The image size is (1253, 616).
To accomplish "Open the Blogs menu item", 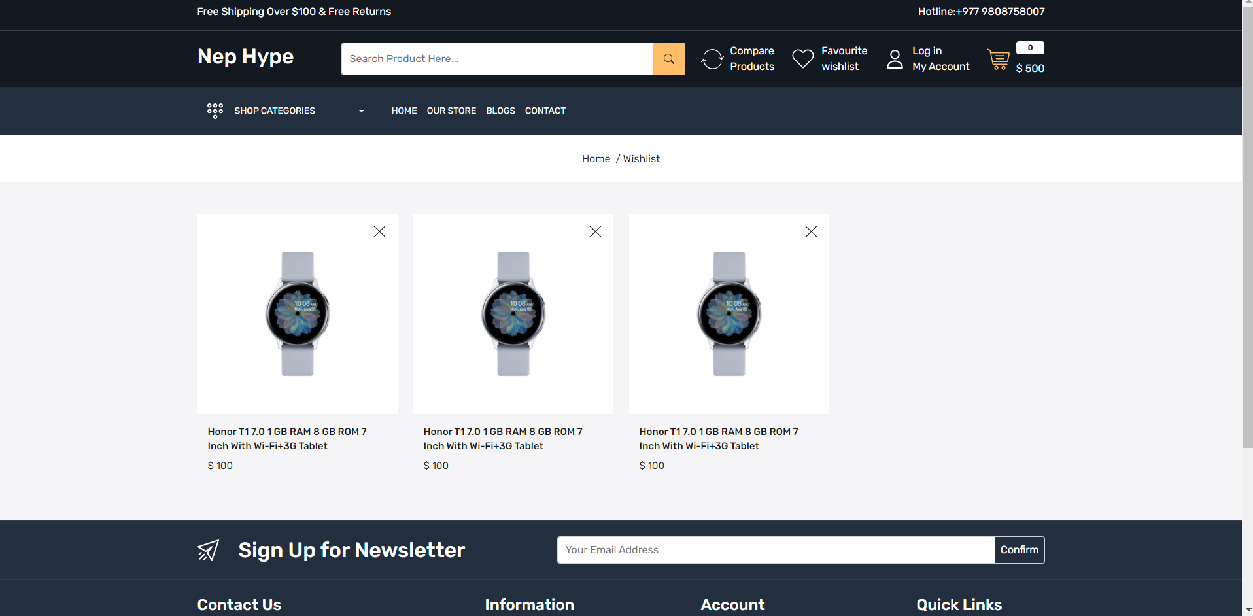I will [x=500, y=111].
